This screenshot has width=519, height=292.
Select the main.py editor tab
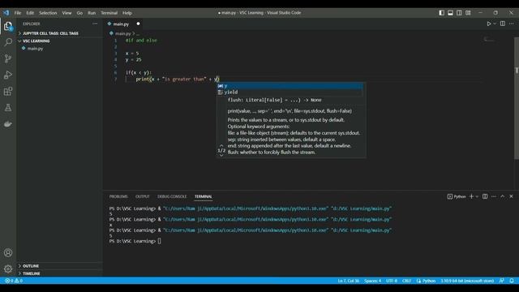click(123, 24)
